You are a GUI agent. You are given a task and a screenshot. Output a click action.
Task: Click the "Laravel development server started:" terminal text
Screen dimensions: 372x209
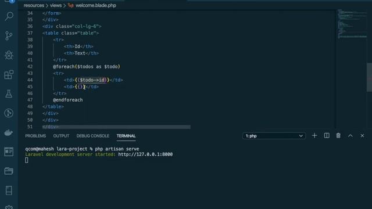click(x=70, y=154)
